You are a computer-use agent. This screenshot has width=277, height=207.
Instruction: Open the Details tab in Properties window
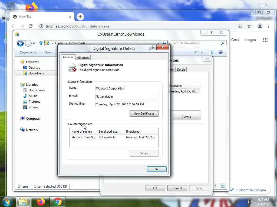(x=181, y=70)
